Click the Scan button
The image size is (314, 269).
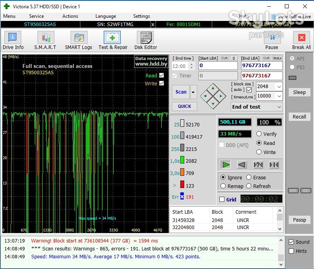pyautogui.click(x=181, y=92)
